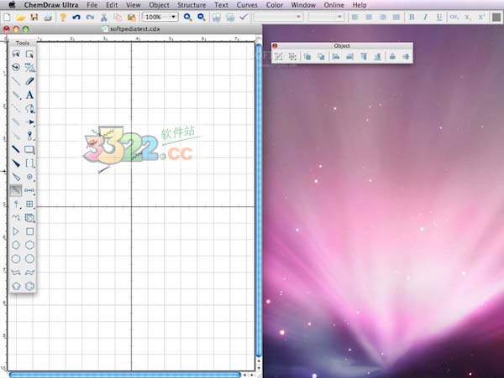This screenshot has width=504, height=378.
Task: Toggle Bold text formatting
Action: tap(412, 17)
